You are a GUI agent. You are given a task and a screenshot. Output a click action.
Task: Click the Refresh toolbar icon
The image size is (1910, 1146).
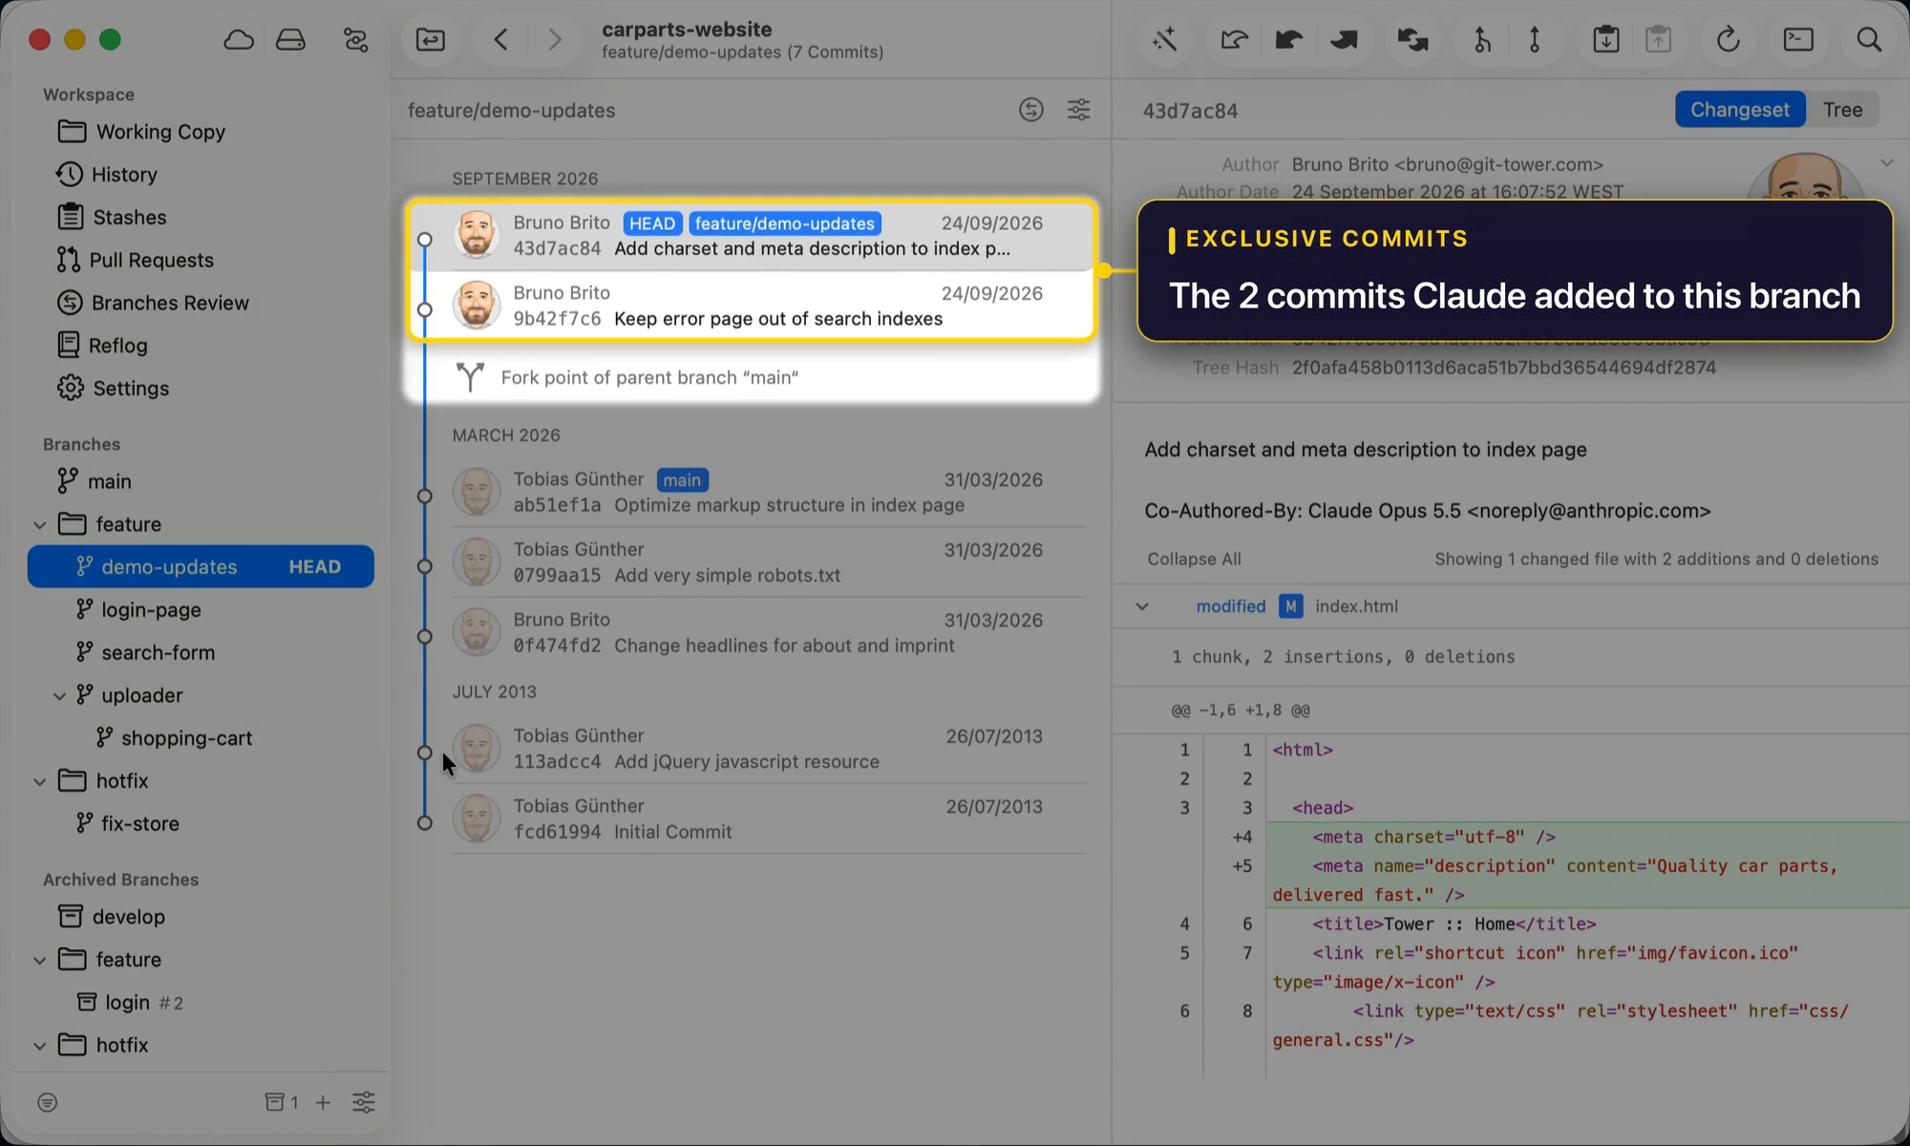[x=1728, y=40]
